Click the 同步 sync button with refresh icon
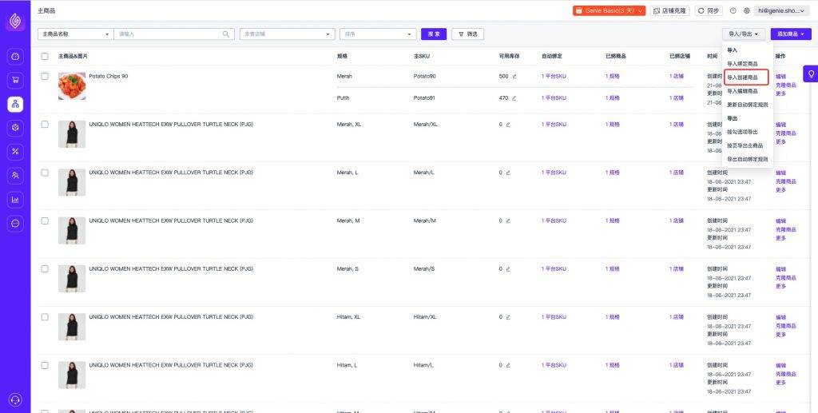This screenshot has width=818, height=413. 709,10
